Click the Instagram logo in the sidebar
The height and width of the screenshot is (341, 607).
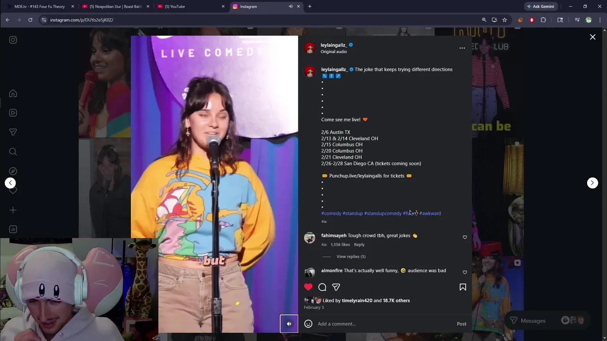tap(13, 40)
